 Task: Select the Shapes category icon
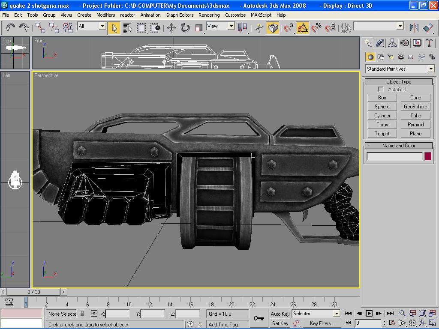[x=381, y=57]
